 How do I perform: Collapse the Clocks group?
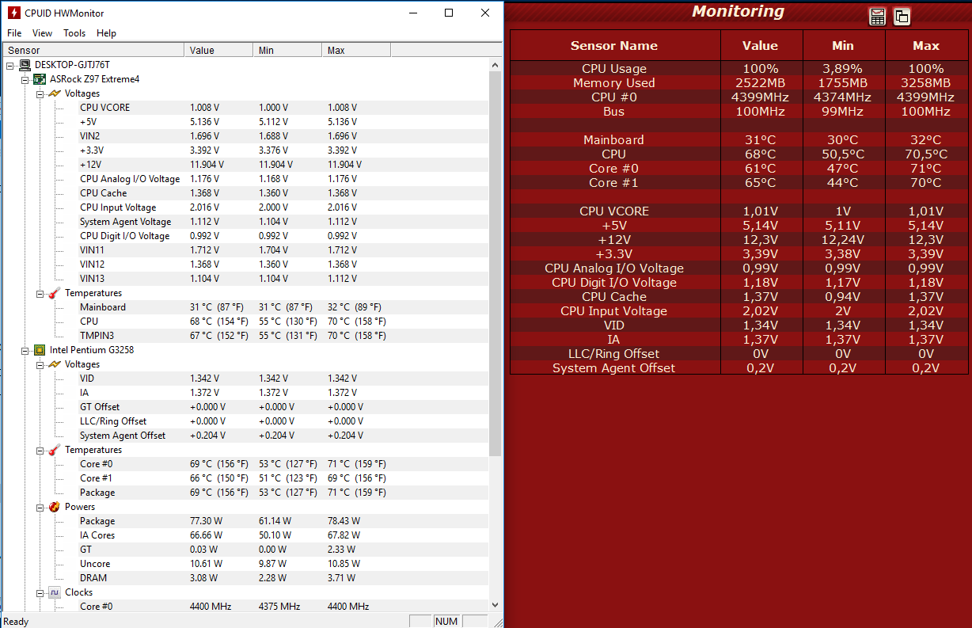40,592
